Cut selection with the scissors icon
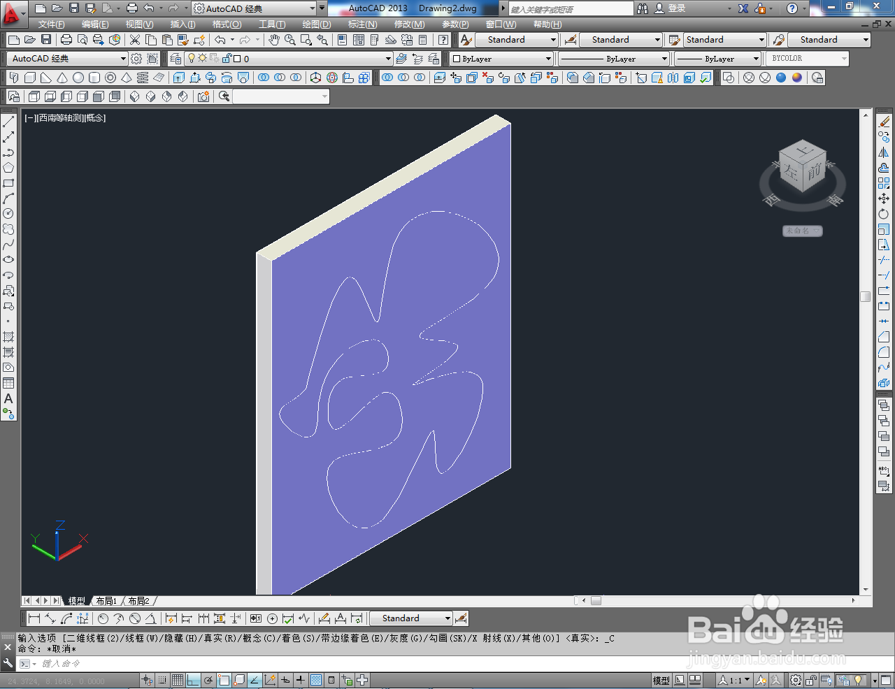The width and height of the screenshot is (895, 689). click(x=135, y=40)
